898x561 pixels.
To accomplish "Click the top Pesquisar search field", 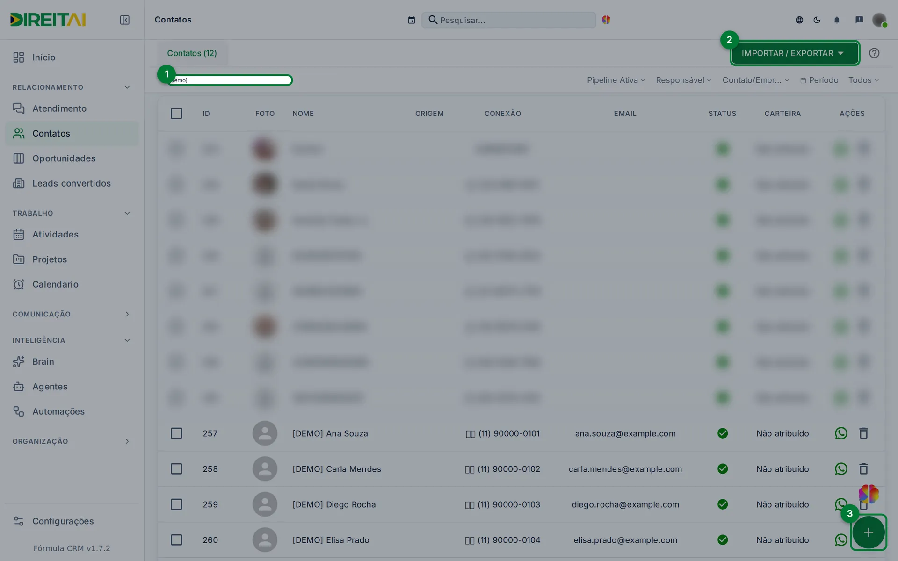I will [x=509, y=20].
